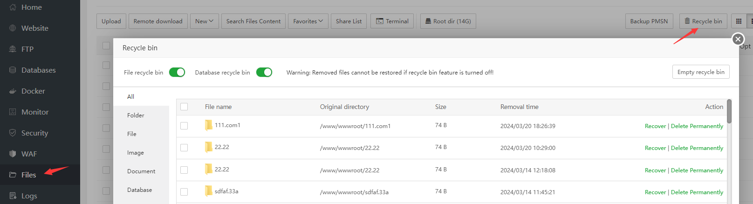This screenshot has width=753, height=204.
Task: Turn off Database recycle bin toggle
Action: pyautogui.click(x=264, y=72)
